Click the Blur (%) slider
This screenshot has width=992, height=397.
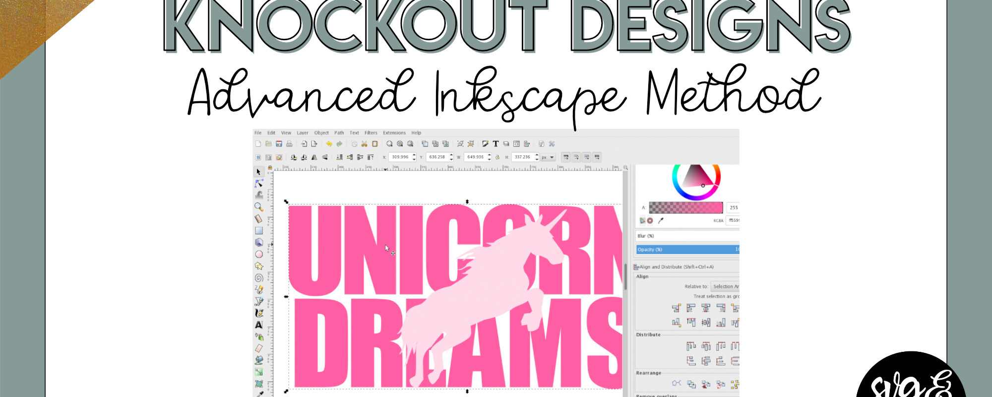coord(688,236)
